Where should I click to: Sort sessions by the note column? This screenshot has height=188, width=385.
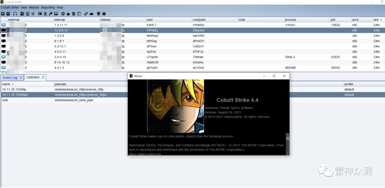click(x=261, y=20)
